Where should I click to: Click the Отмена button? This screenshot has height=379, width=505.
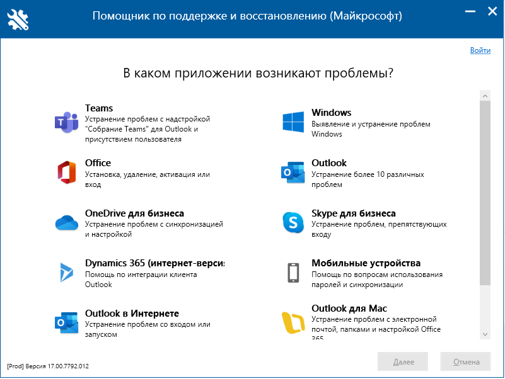466,361
